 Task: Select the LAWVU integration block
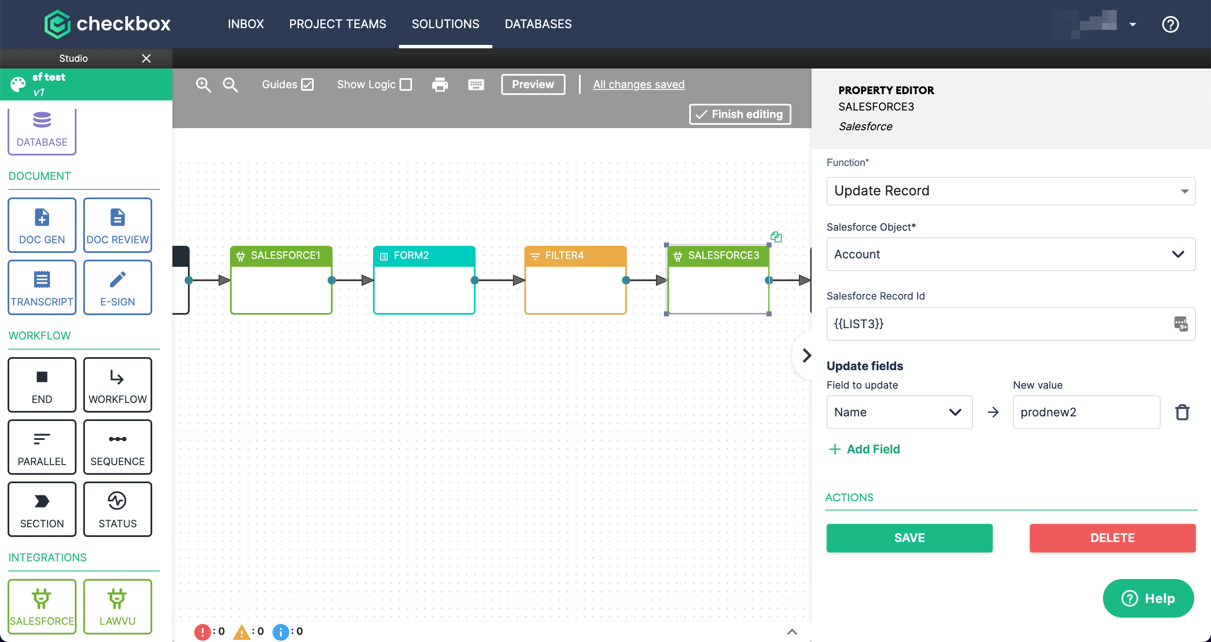118,607
